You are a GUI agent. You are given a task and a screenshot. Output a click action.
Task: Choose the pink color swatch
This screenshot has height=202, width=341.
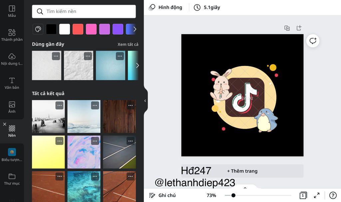click(x=91, y=29)
